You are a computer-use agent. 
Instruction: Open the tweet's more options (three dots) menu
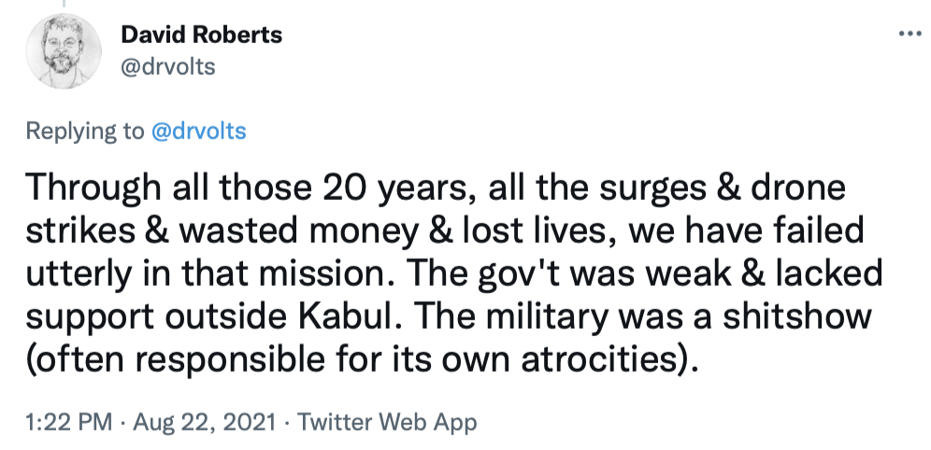[x=909, y=34]
